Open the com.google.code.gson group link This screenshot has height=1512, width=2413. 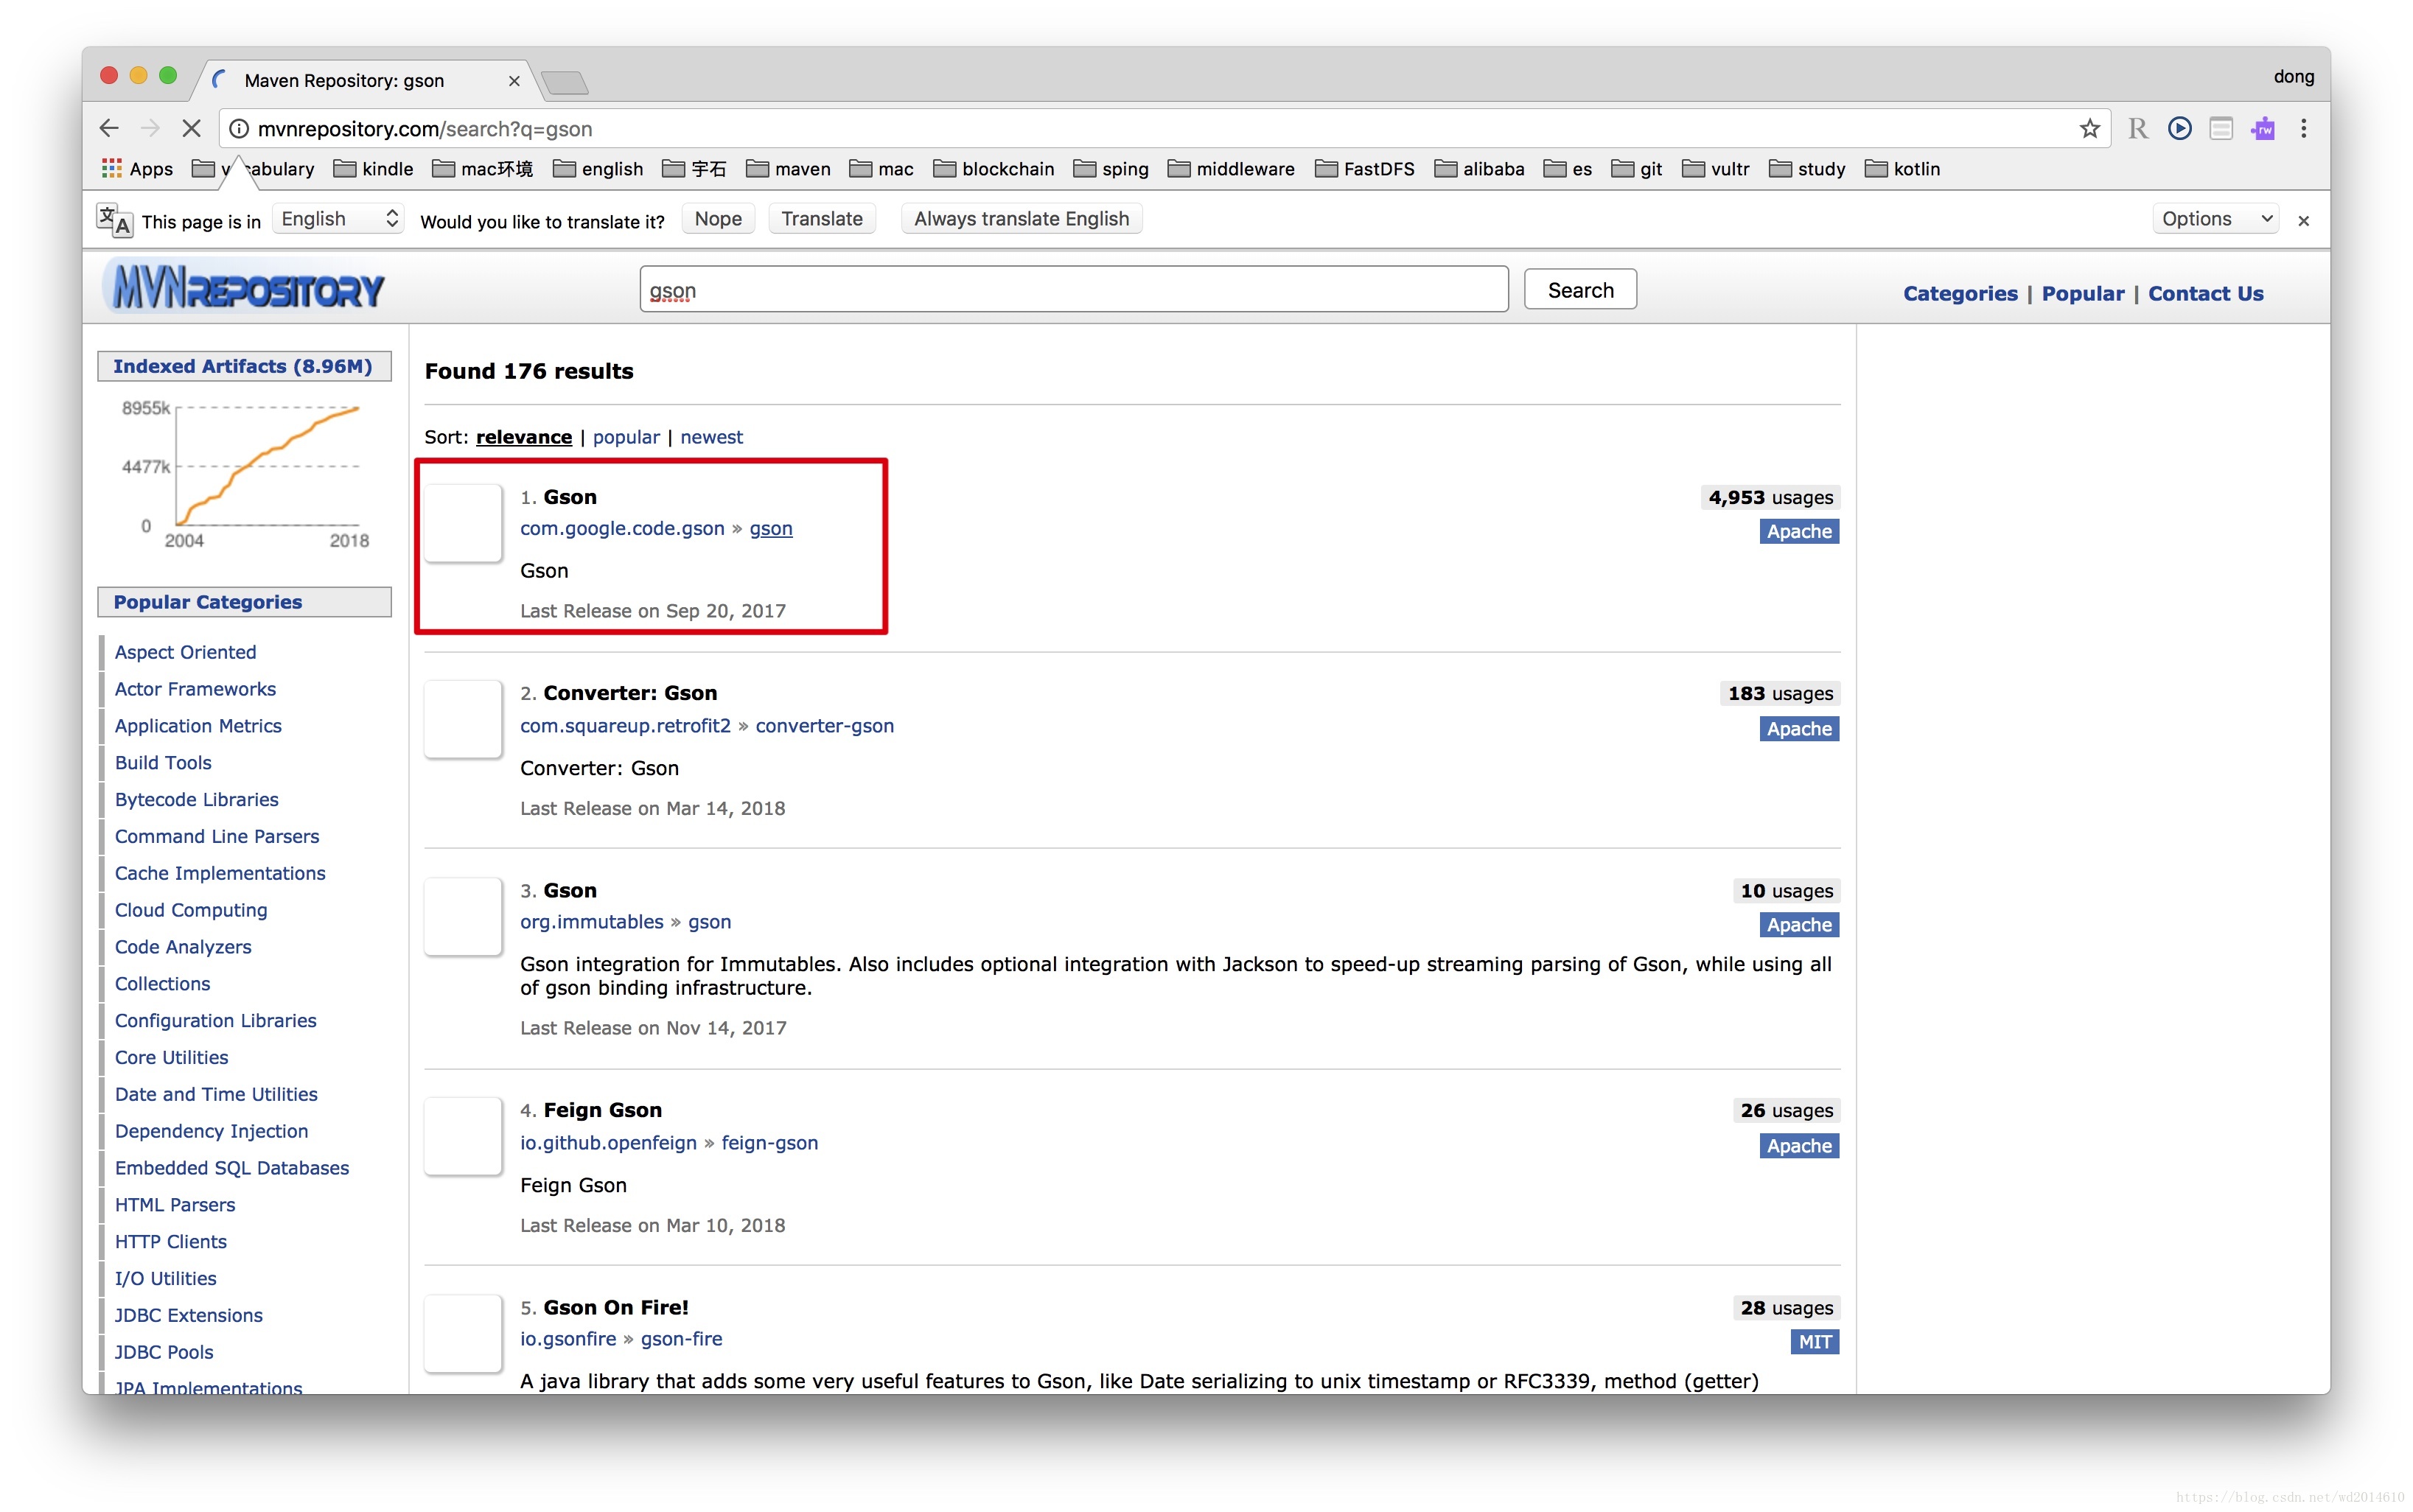tap(622, 528)
